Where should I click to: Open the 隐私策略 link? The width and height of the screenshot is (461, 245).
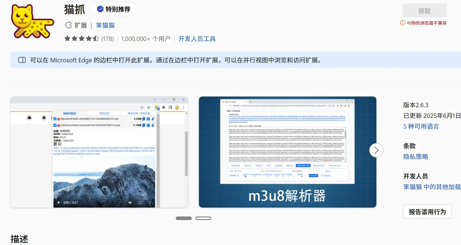pyautogui.click(x=416, y=157)
